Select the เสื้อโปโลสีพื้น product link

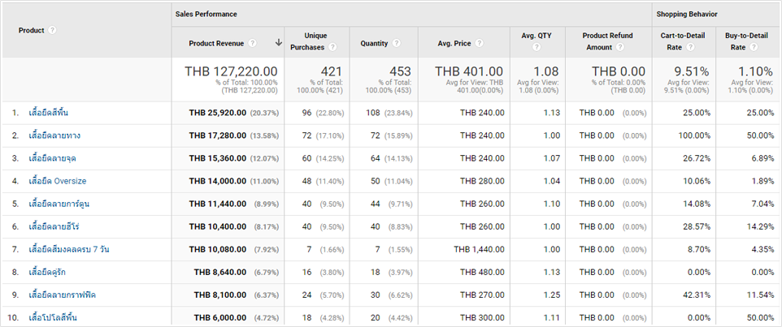[x=54, y=317]
